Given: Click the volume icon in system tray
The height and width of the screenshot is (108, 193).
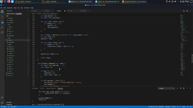Looking at the screenshot, I should click(175, 1).
